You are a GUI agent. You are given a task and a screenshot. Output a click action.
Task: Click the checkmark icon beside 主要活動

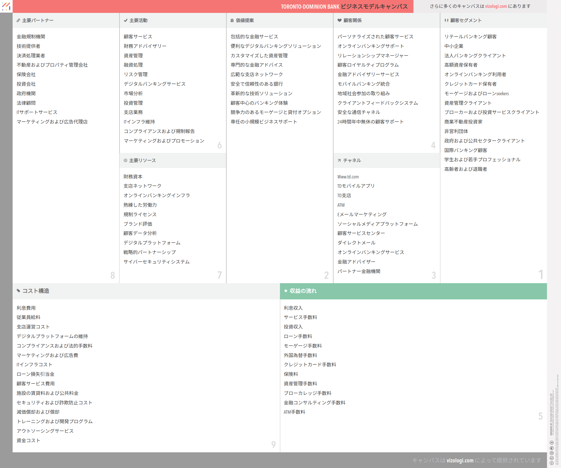pyautogui.click(x=125, y=20)
